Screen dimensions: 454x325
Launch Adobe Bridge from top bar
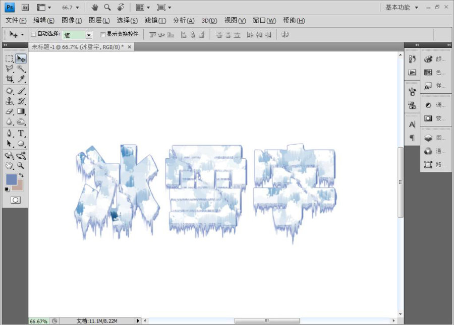(x=25, y=7)
